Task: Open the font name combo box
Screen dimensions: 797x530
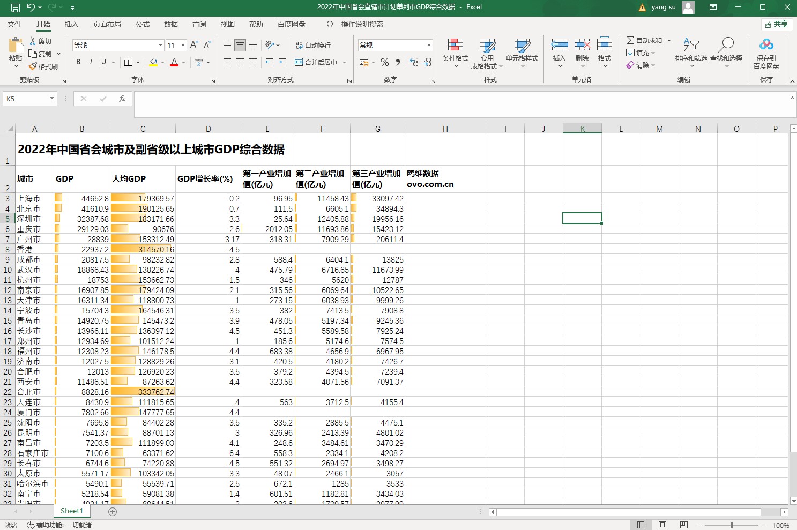Action: pos(118,45)
